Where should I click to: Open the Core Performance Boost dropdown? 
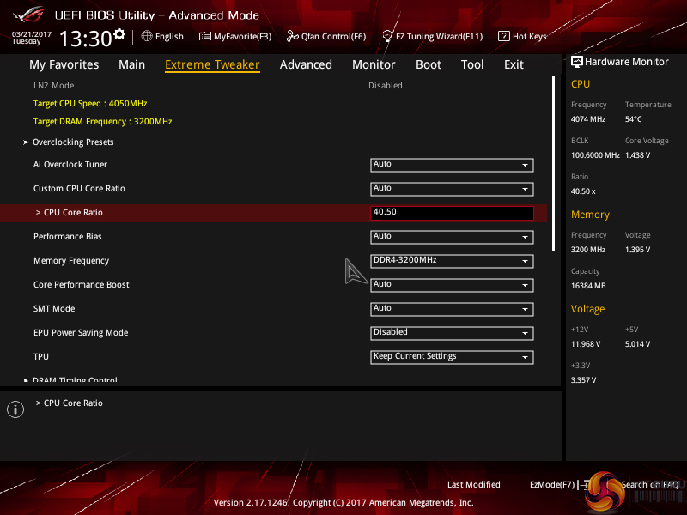tap(452, 285)
